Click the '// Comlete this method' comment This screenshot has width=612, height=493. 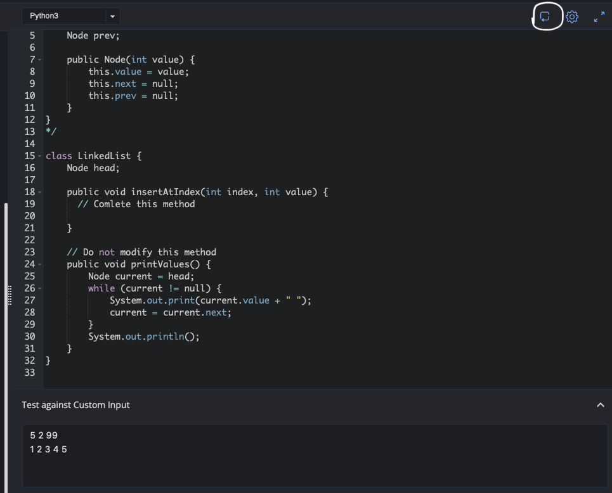tap(136, 204)
